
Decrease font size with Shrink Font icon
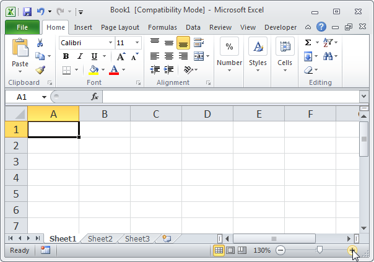[x=135, y=56]
